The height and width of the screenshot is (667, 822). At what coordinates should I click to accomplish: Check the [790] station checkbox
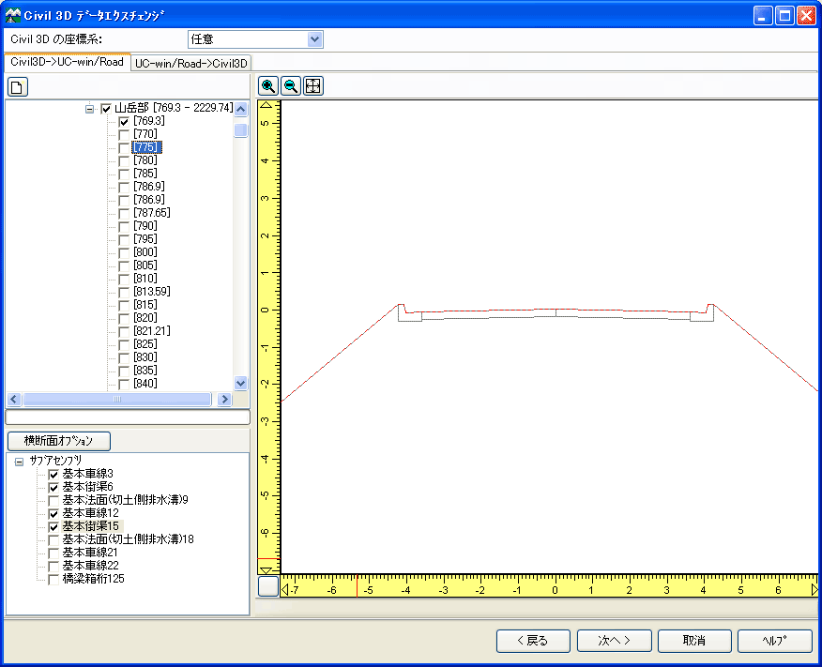point(124,226)
